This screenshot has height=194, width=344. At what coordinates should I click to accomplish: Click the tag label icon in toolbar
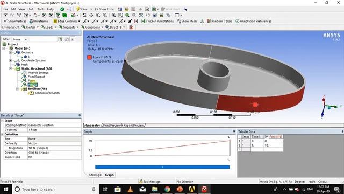coord(168,15)
